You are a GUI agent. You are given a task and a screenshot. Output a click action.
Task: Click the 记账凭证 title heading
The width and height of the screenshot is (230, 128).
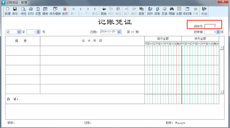click(x=115, y=22)
